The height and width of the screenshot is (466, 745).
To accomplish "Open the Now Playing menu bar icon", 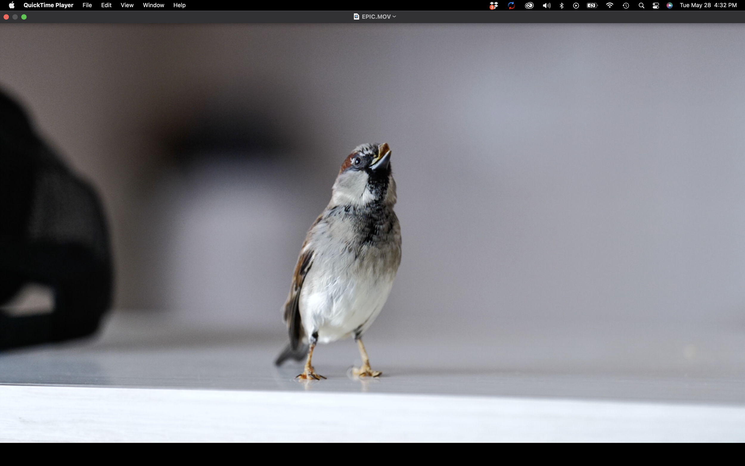I will pos(576,5).
